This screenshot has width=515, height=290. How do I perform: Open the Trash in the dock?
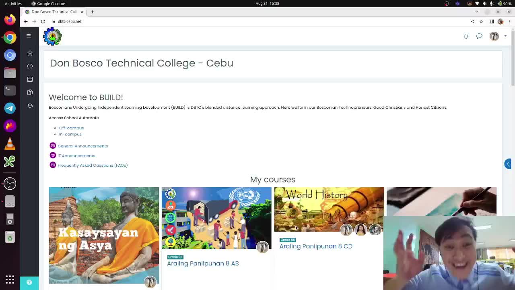point(10,237)
